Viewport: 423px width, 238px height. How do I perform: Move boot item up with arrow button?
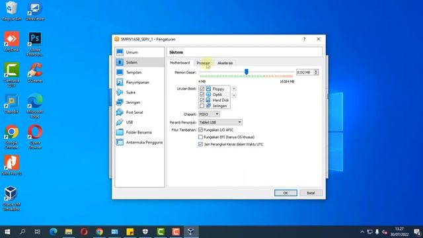tap(234, 89)
